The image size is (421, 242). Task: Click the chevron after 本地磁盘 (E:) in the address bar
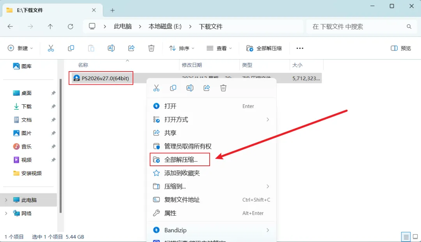(x=190, y=26)
